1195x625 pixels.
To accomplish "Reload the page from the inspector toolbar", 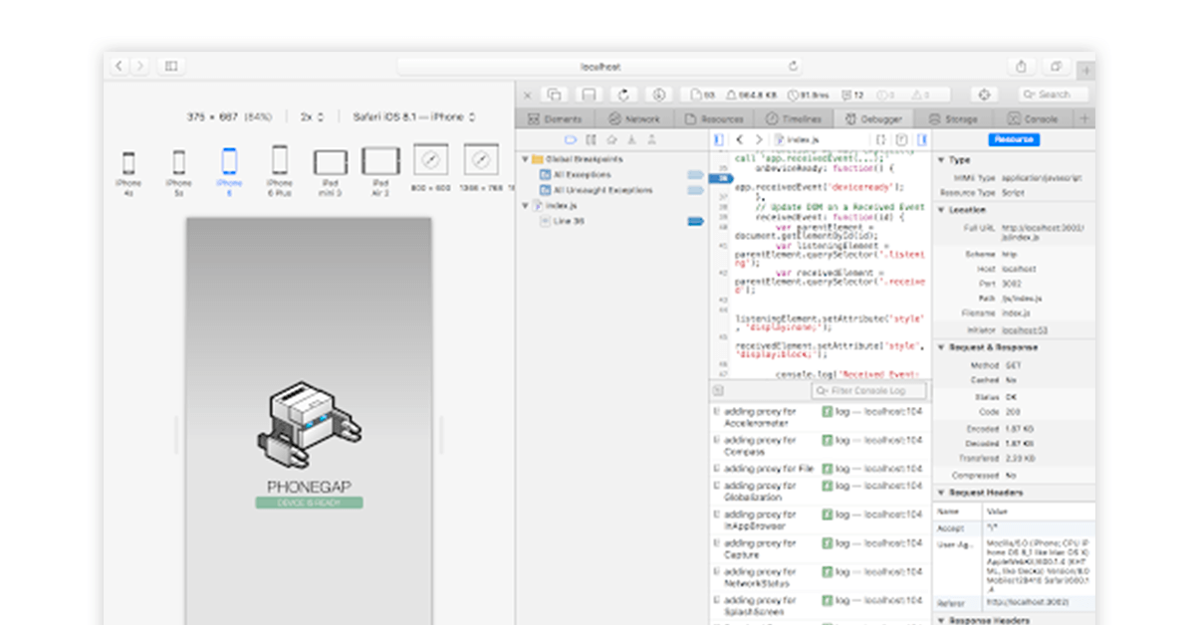I will [623, 95].
